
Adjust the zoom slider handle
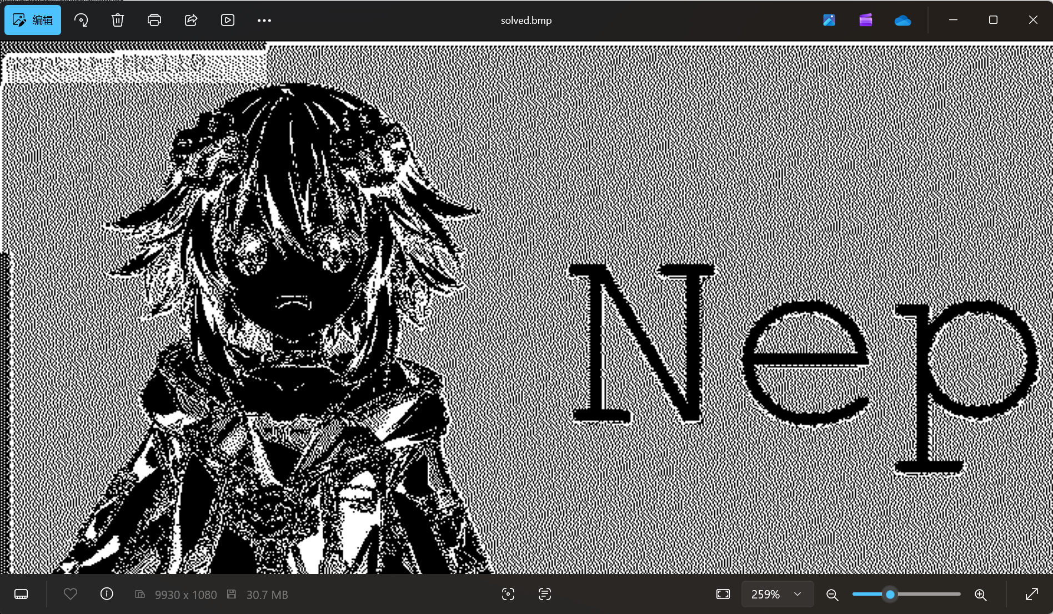[x=890, y=595]
